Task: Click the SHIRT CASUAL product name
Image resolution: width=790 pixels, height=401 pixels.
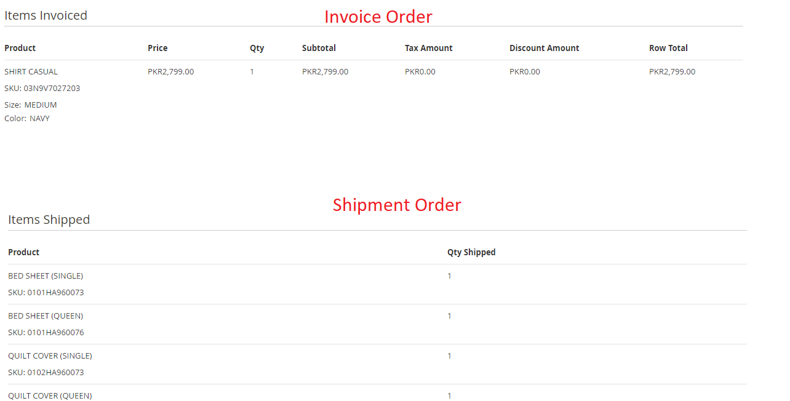Action: (x=31, y=71)
